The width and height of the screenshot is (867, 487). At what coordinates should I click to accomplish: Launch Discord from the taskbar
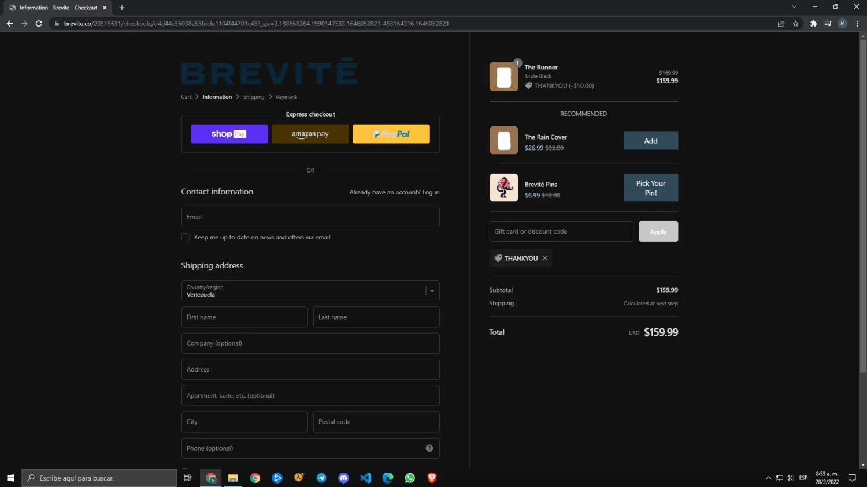click(x=343, y=478)
